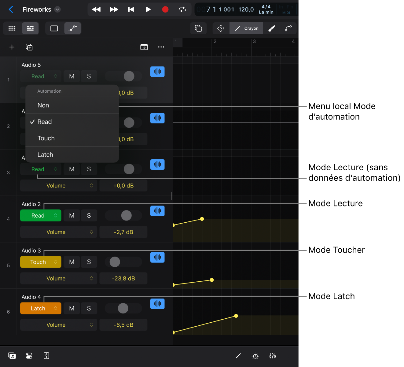Open the mixer with the faders icon

[x=272, y=356]
